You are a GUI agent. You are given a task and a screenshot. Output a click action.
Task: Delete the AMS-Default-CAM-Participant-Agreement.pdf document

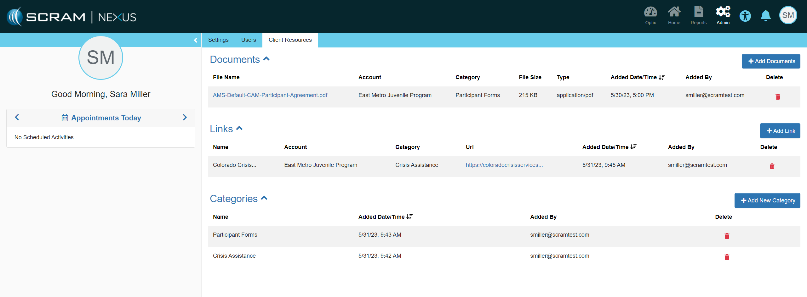point(777,97)
